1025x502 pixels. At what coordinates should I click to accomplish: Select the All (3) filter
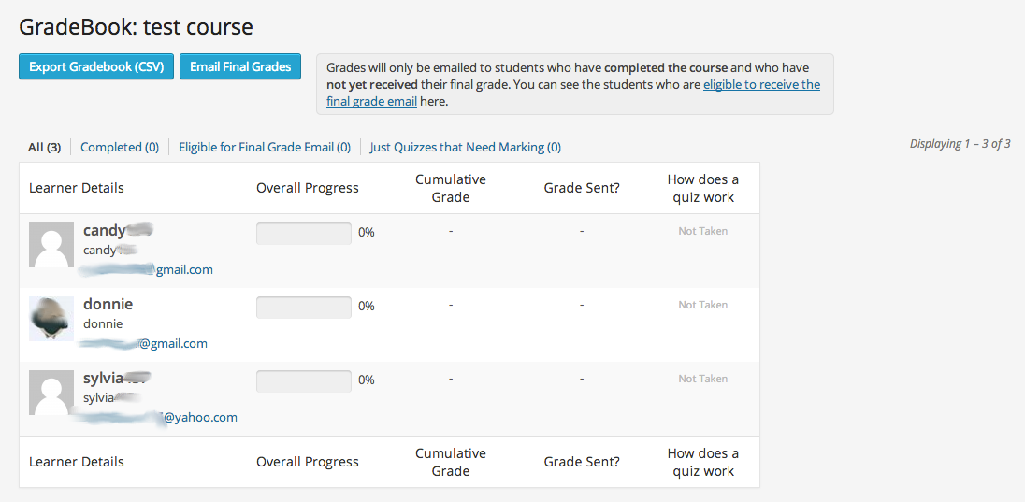[x=44, y=147]
